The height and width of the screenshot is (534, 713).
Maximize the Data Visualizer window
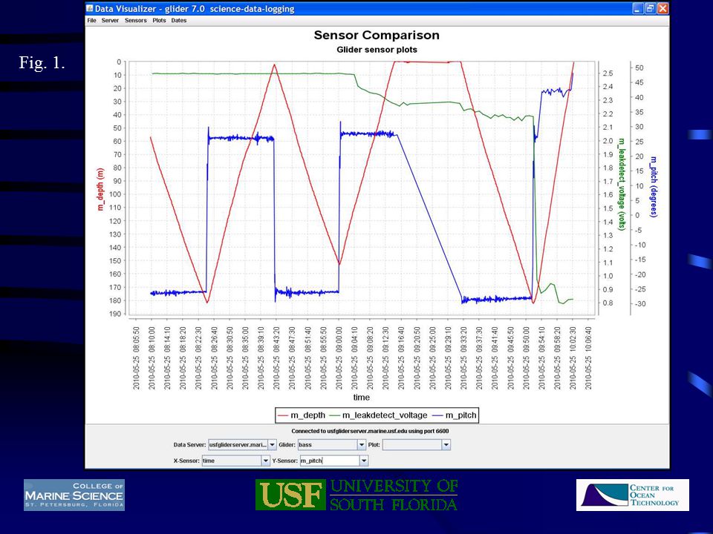point(651,9)
